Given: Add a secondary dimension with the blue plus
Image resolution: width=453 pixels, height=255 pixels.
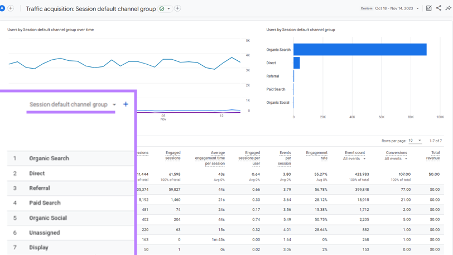Looking at the screenshot, I should 126,104.
